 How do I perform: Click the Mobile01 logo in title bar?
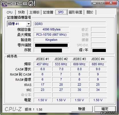click(18, 4)
